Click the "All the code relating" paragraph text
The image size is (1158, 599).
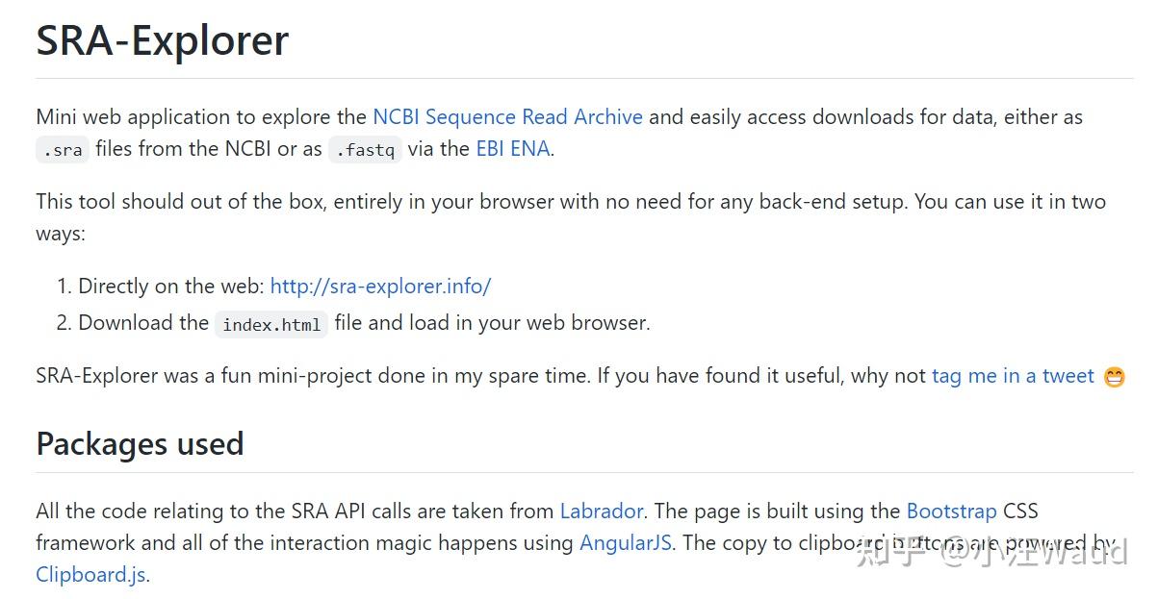(x=289, y=511)
